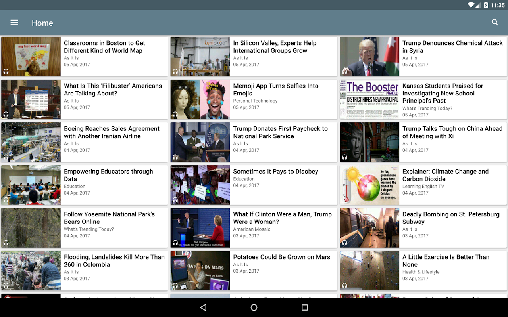Screen dimensions: 508x317
Task: Tap the search magnifier icon
Action: pyautogui.click(x=495, y=23)
